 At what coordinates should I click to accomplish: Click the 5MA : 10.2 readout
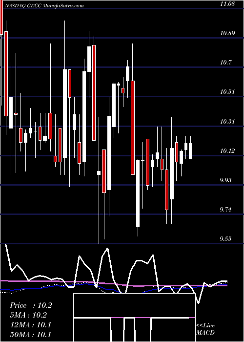[x=28, y=315]
